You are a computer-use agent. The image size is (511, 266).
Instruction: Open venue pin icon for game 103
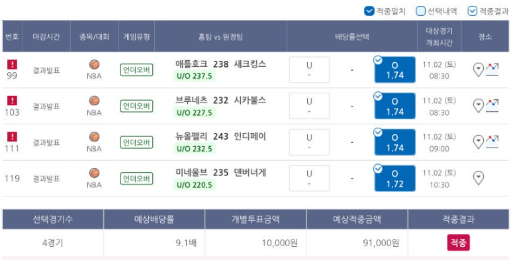point(478,106)
